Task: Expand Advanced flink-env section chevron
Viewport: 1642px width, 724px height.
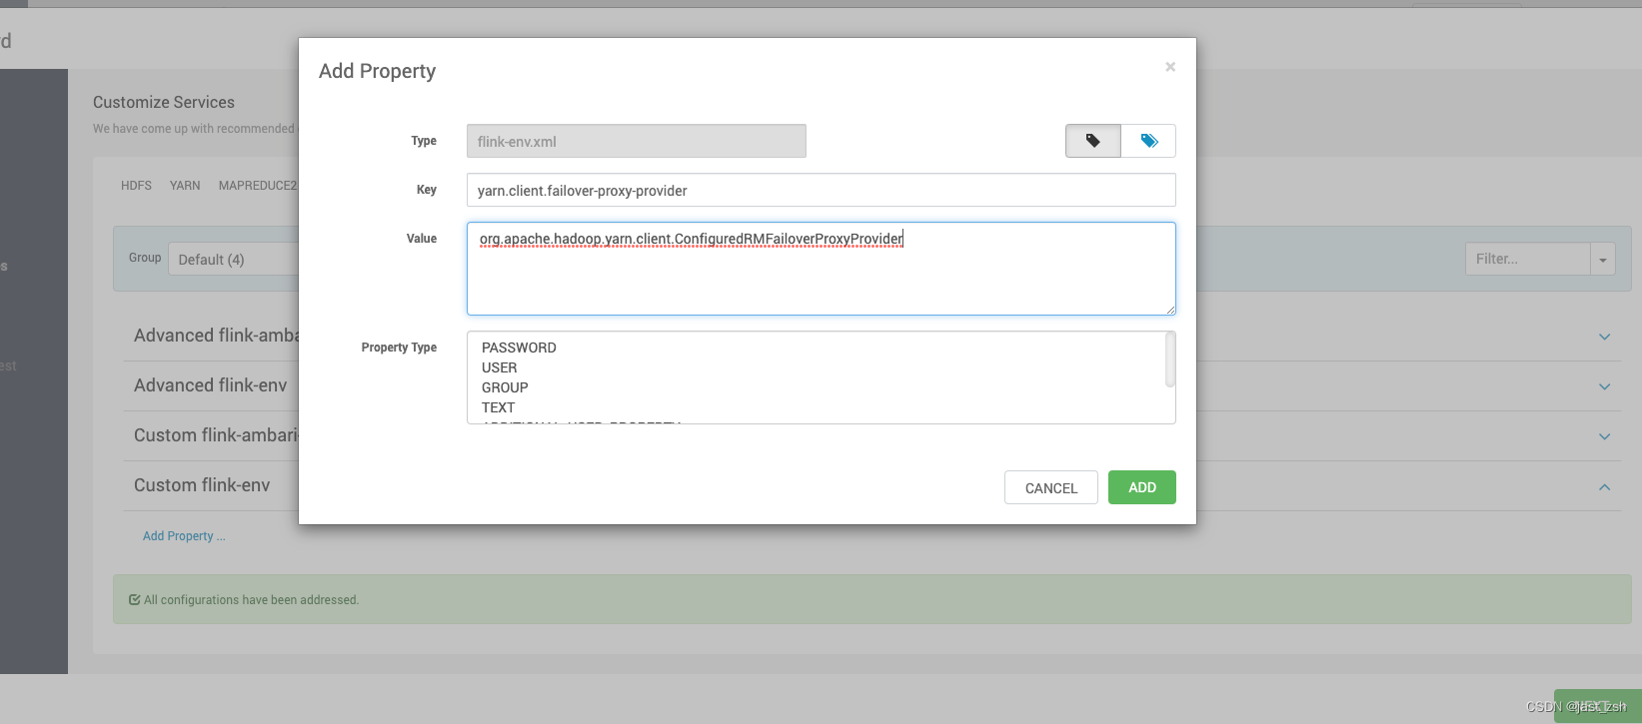Action: pyautogui.click(x=1604, y=386)
